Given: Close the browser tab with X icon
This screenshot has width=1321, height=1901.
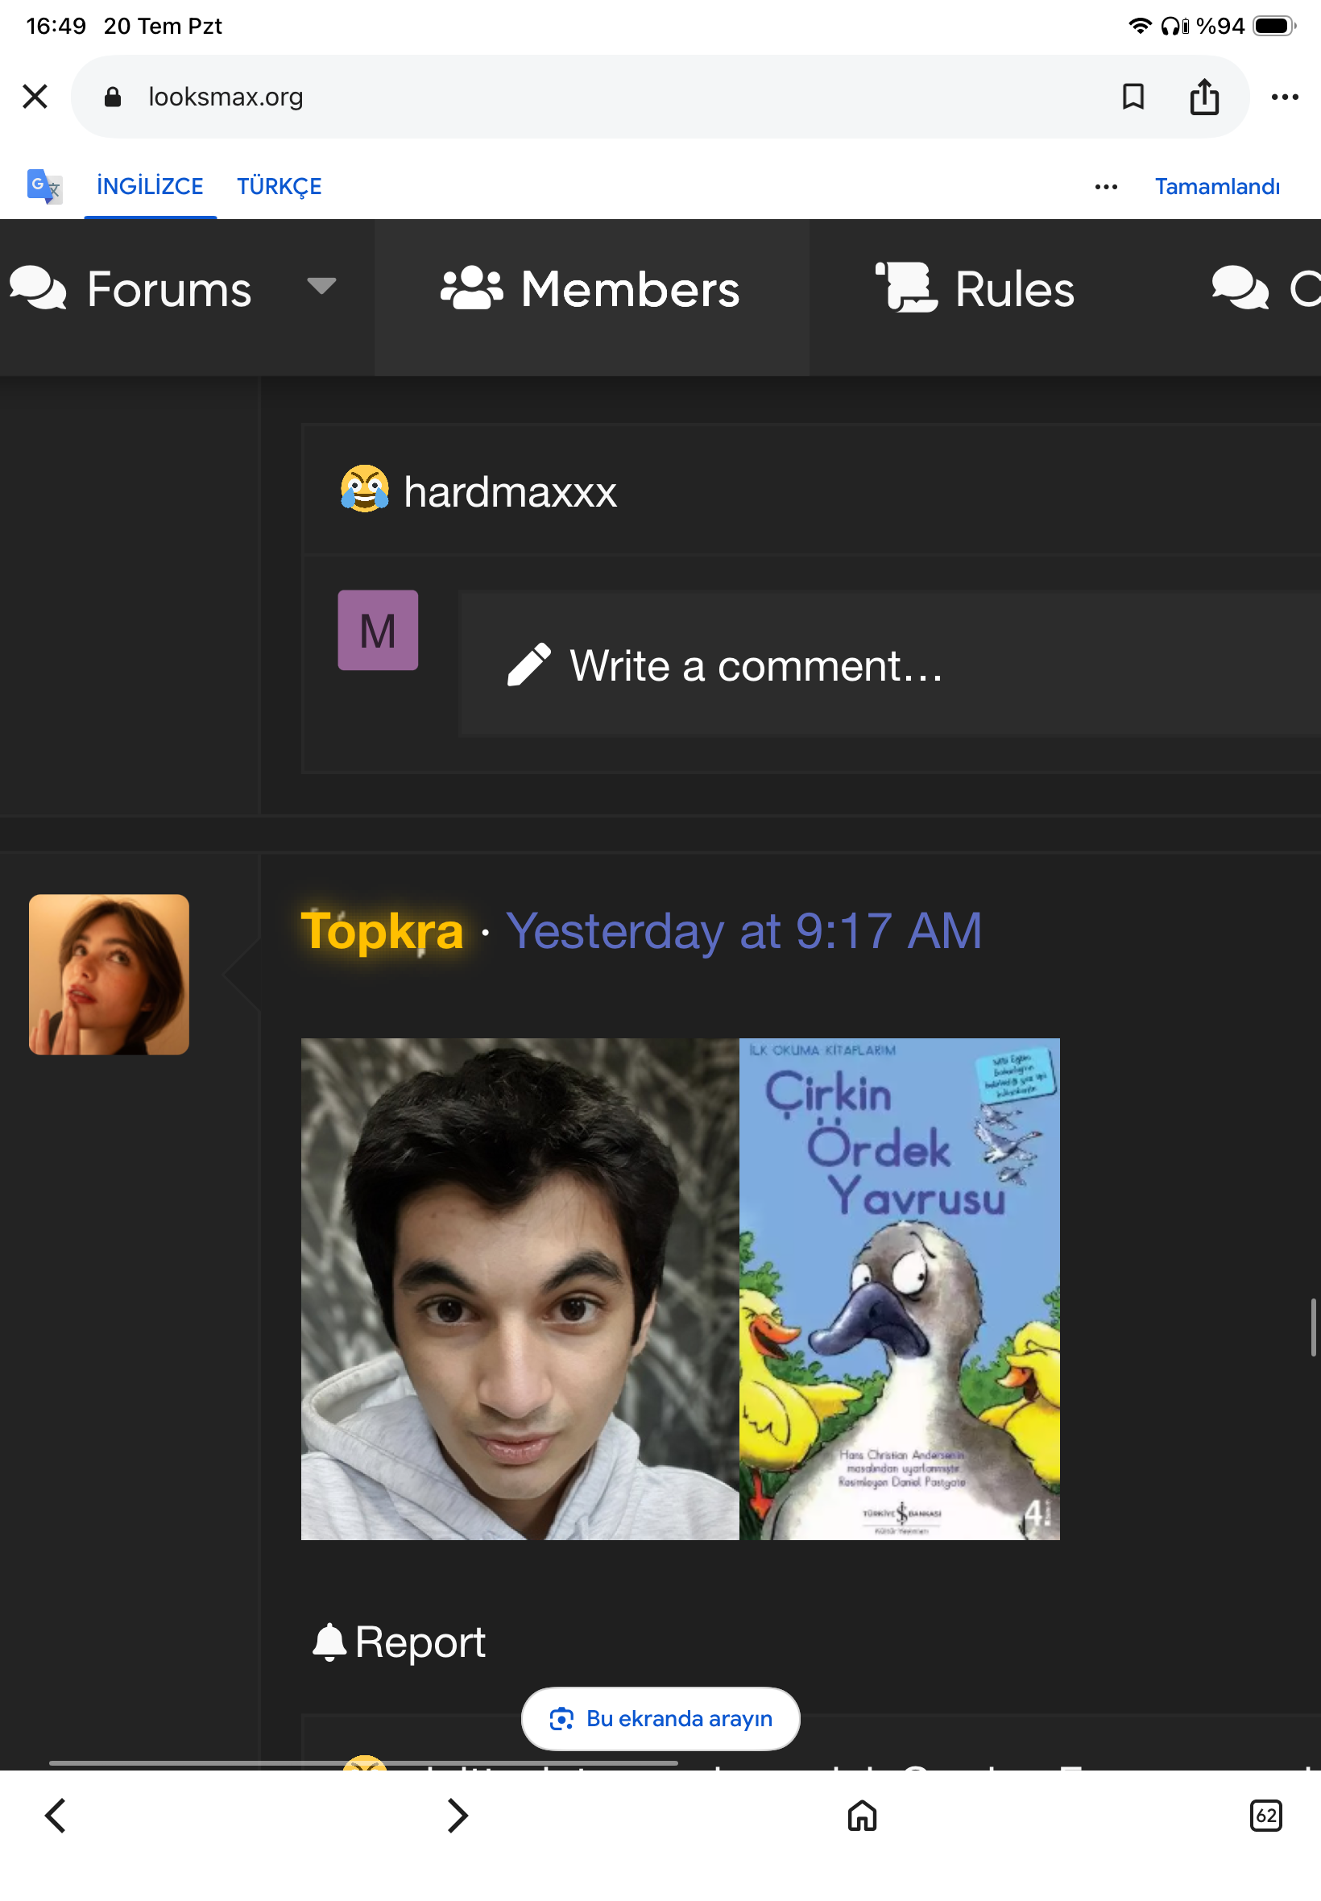Looking at the screenshot, I should coord(35,96).
